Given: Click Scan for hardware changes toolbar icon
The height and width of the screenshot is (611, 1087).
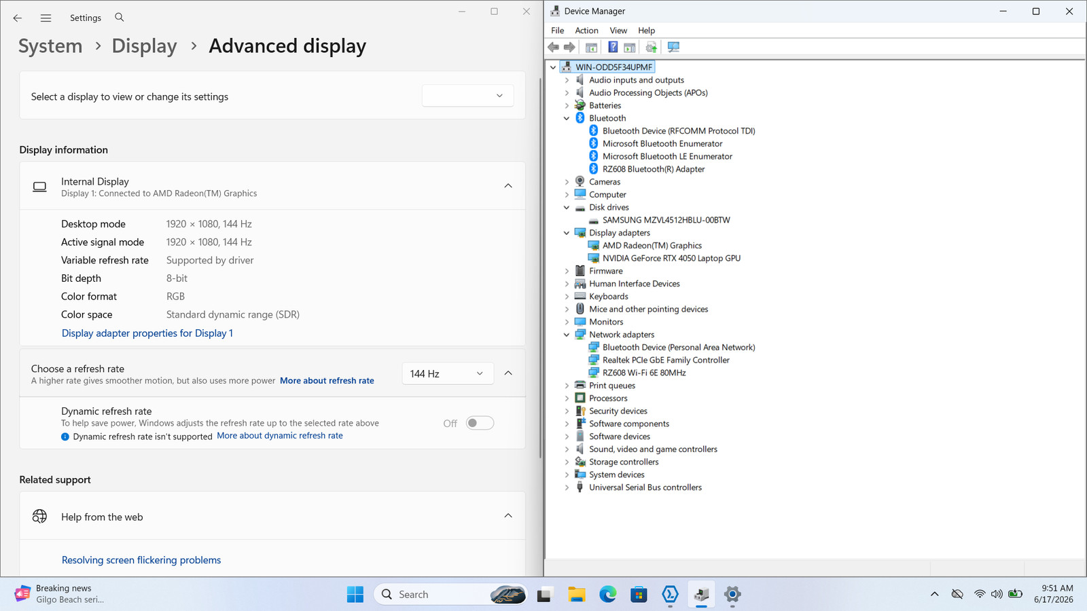Looking at the screenshot, I should [x=673, y=48].
